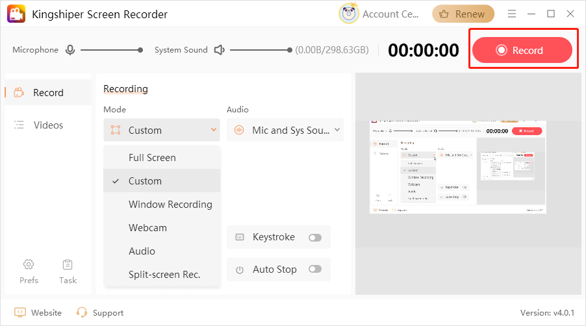Click the Custom mode region icon
The image size is (586, 326).
coord(116,130)
